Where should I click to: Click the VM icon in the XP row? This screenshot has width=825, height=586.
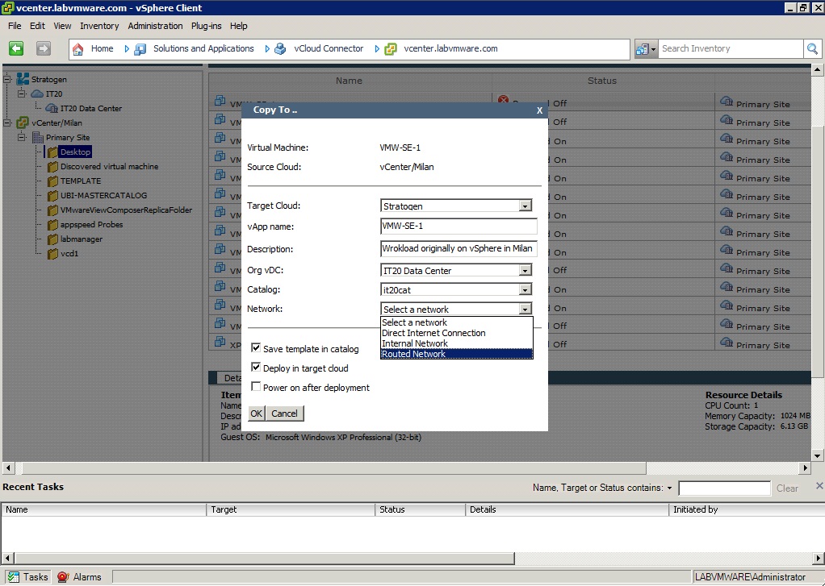click(x=220, y=342)
